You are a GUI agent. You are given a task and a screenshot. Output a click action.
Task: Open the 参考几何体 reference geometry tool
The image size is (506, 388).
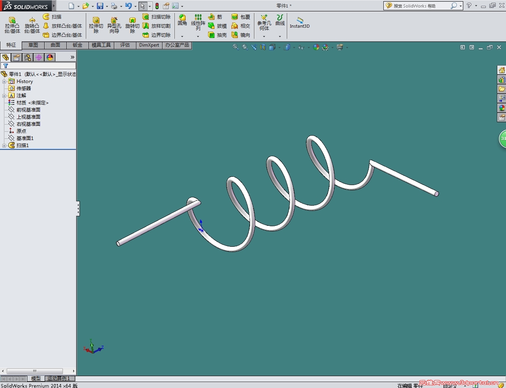tap(264, 23)
